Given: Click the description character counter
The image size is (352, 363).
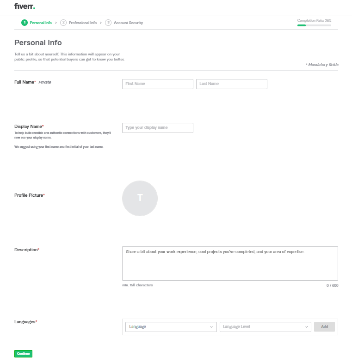Looking at the screenshot, I should 332,285.
